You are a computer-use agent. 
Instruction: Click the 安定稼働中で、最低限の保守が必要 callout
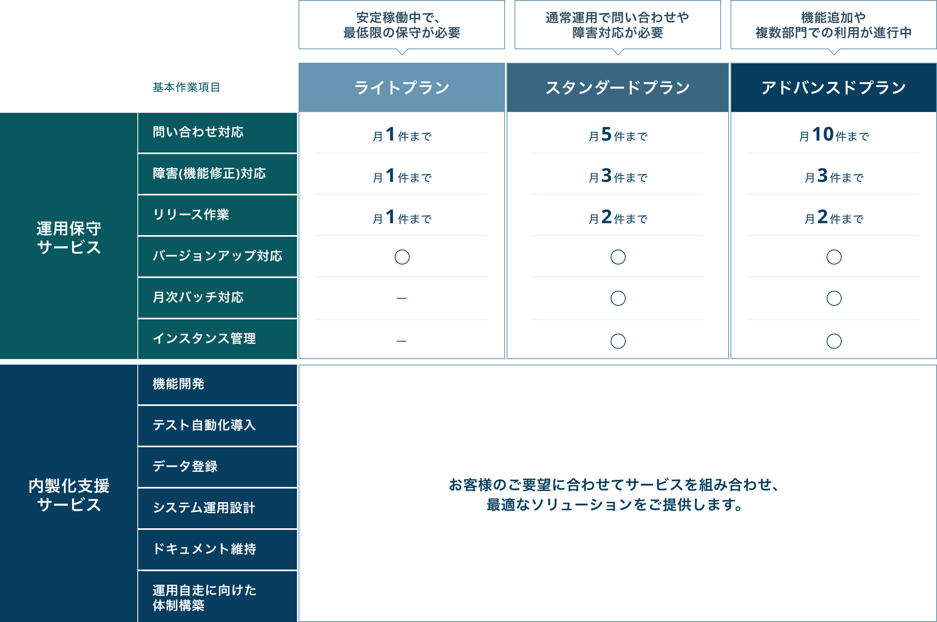tap(402, 25)
